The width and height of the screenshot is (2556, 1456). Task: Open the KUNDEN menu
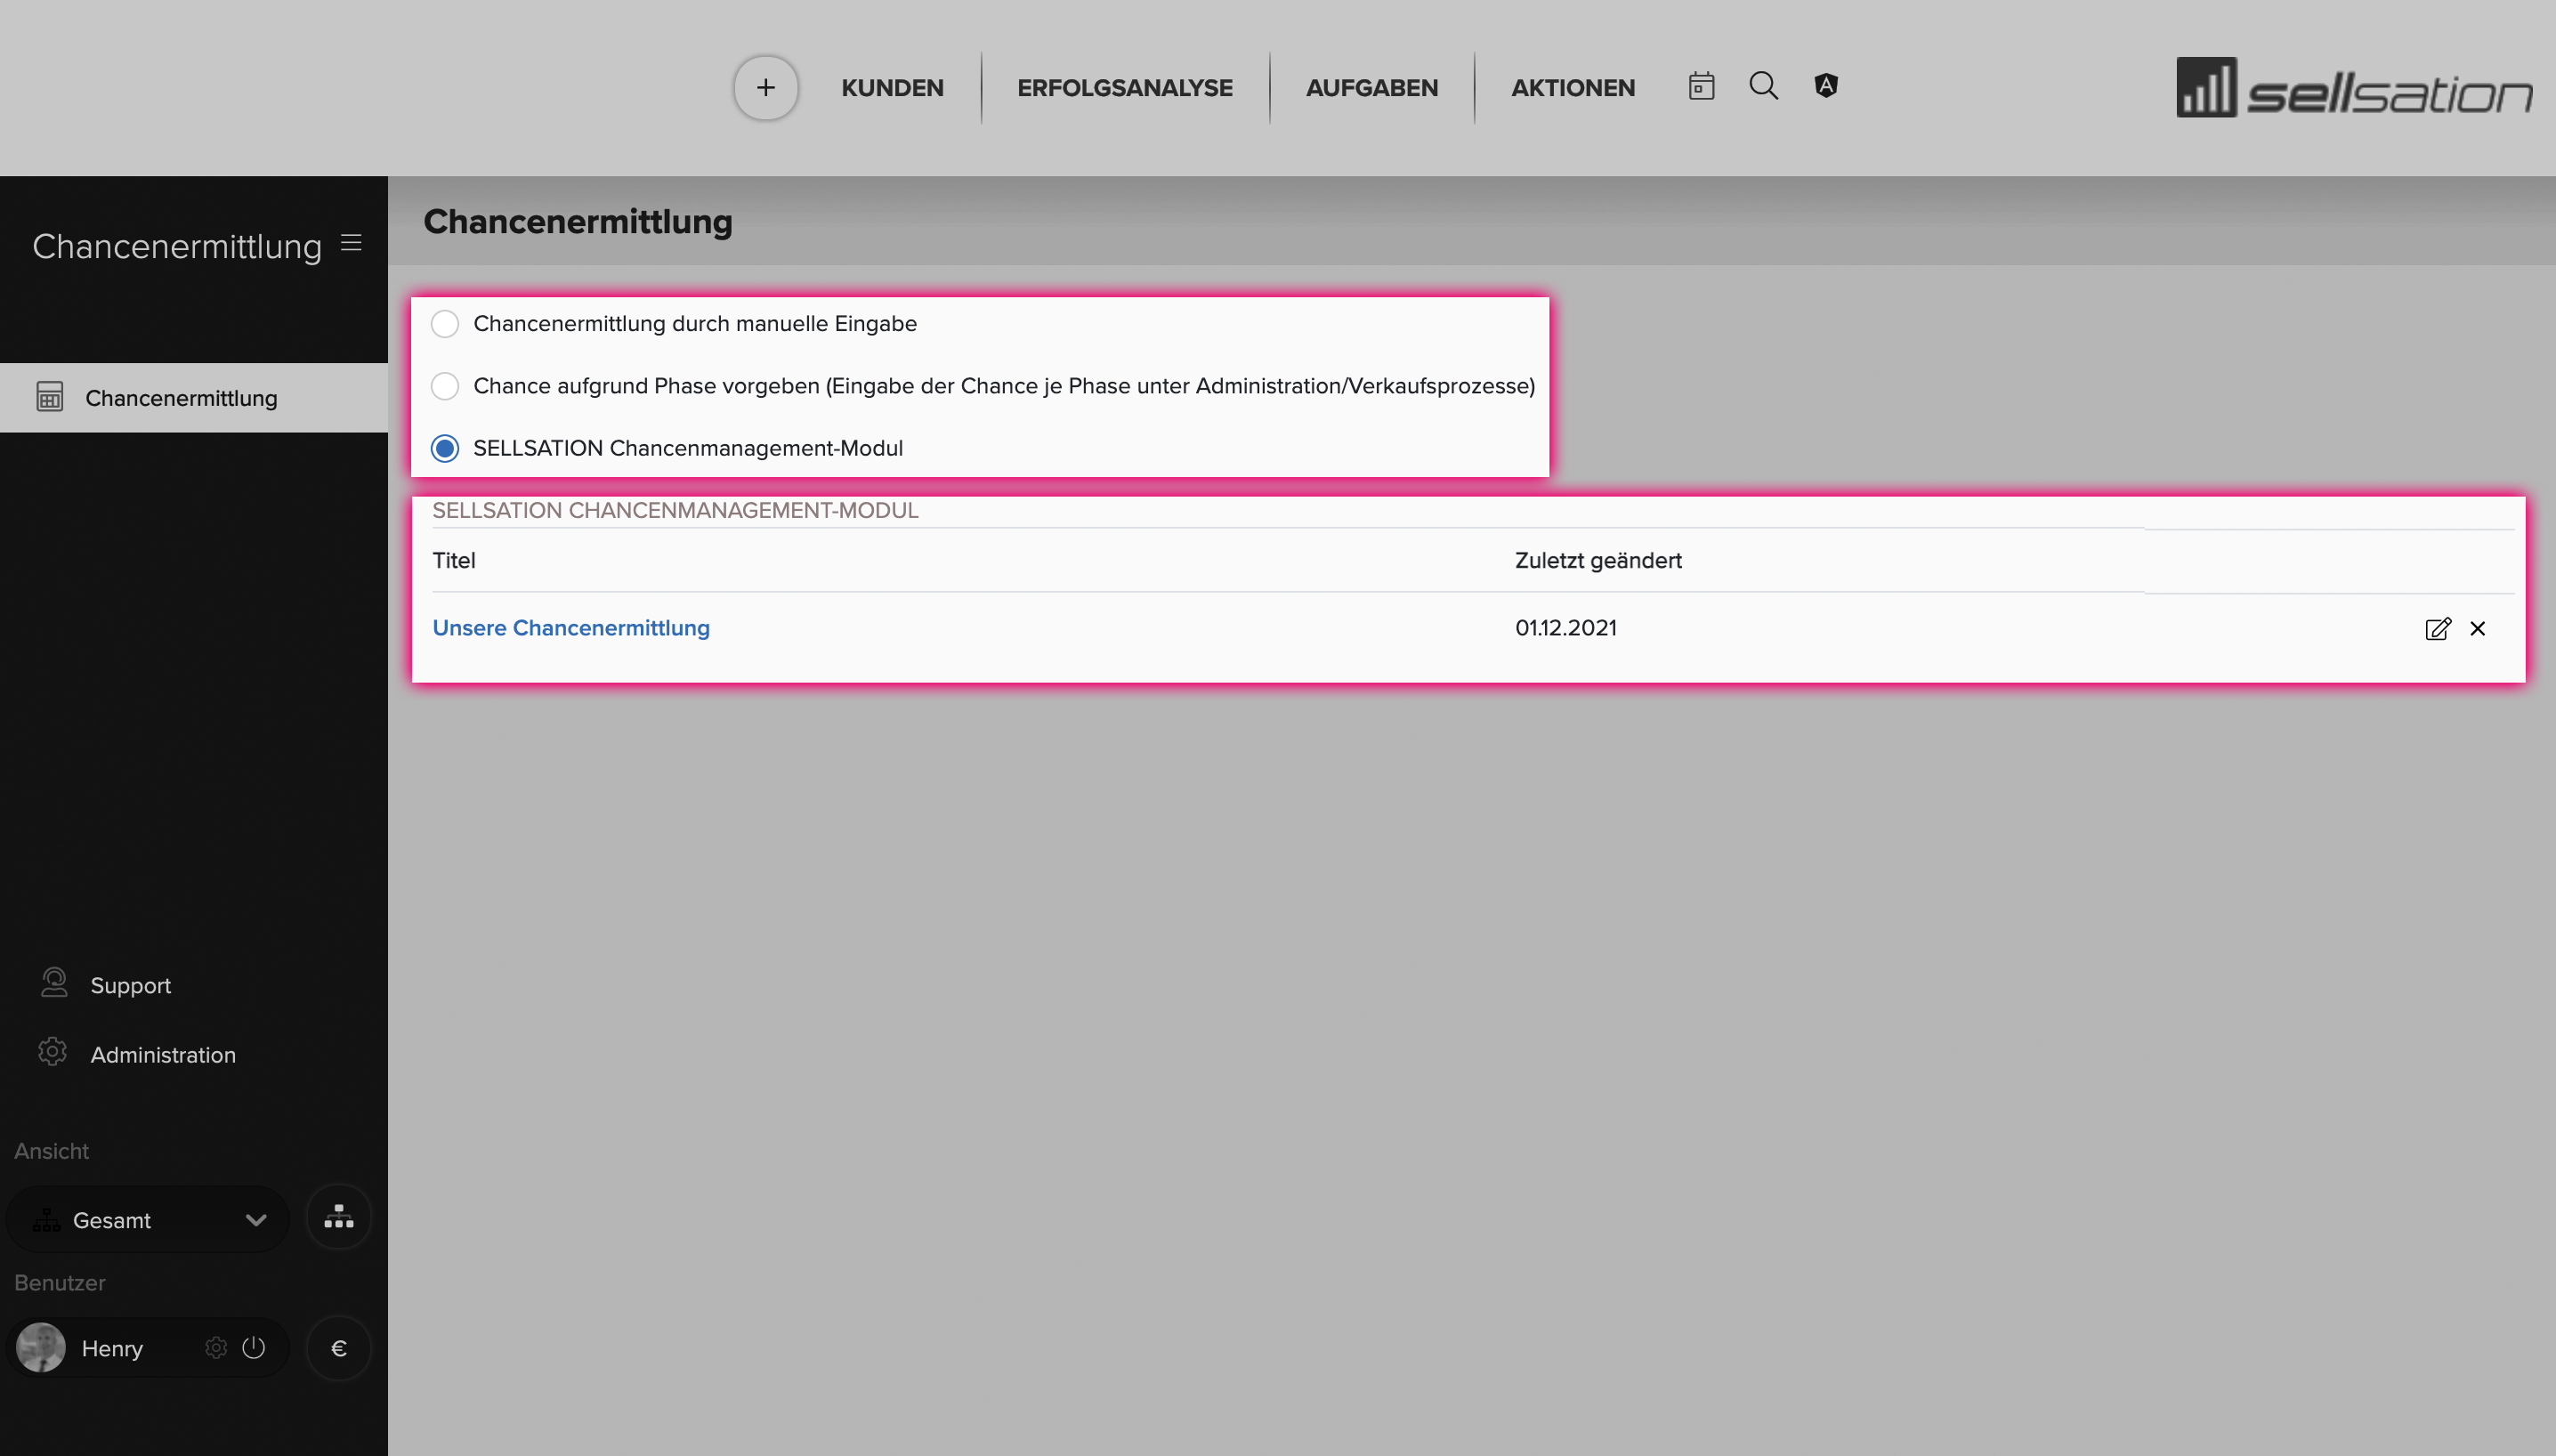892,88
